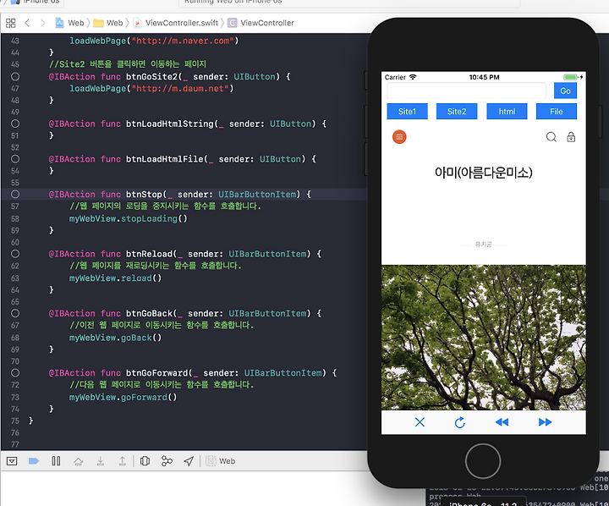
Task: Click connection circle for btnGoSite2
Action: [x=15, y=76]
